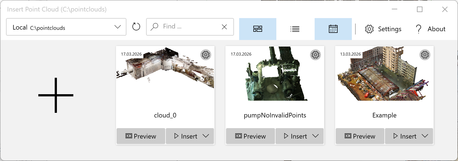Preview the cloud_0 point cloud
Image resolution: width=458 pixels, height=161 pixels.
141,136
